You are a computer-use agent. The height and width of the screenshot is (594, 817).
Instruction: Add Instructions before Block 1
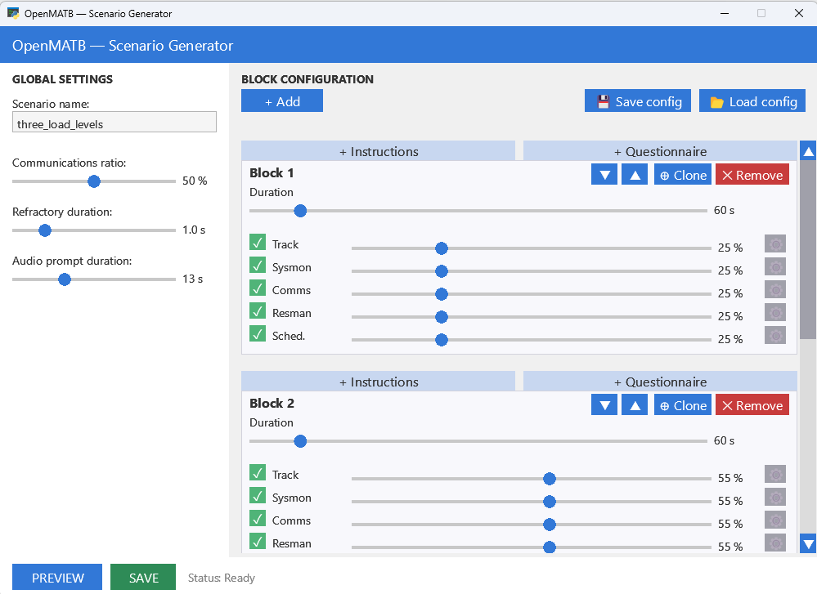click(x=379, y=151)
